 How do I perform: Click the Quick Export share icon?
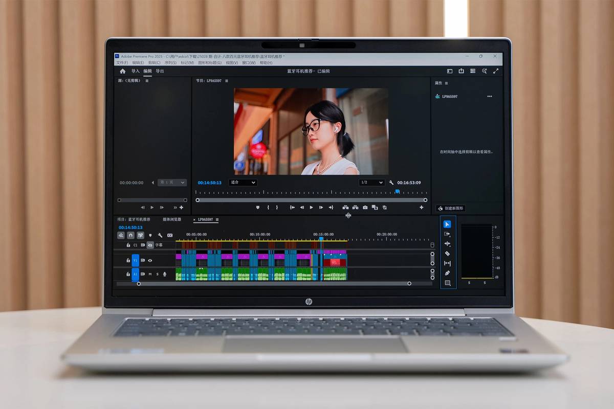[x=461, y=71]
